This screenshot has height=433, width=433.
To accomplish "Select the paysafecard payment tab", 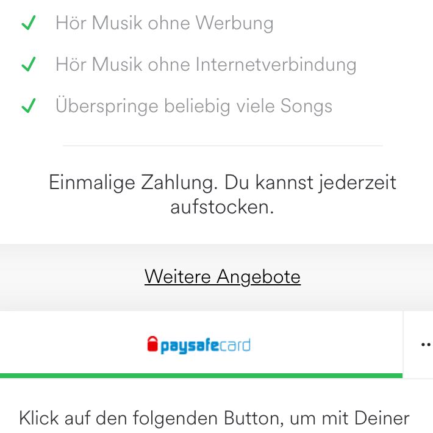I will point(201,345).
